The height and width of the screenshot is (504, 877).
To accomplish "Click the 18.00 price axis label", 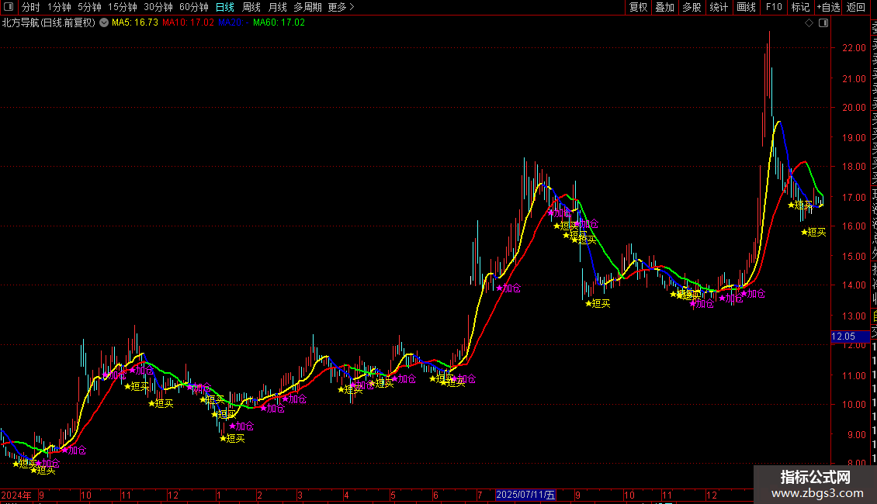I will click(x=854, y=167).
